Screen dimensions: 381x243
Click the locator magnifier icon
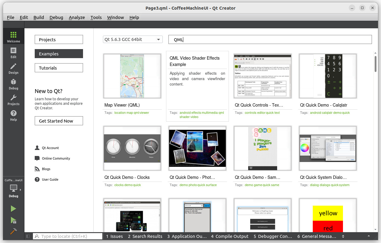[x=37, y=236]
